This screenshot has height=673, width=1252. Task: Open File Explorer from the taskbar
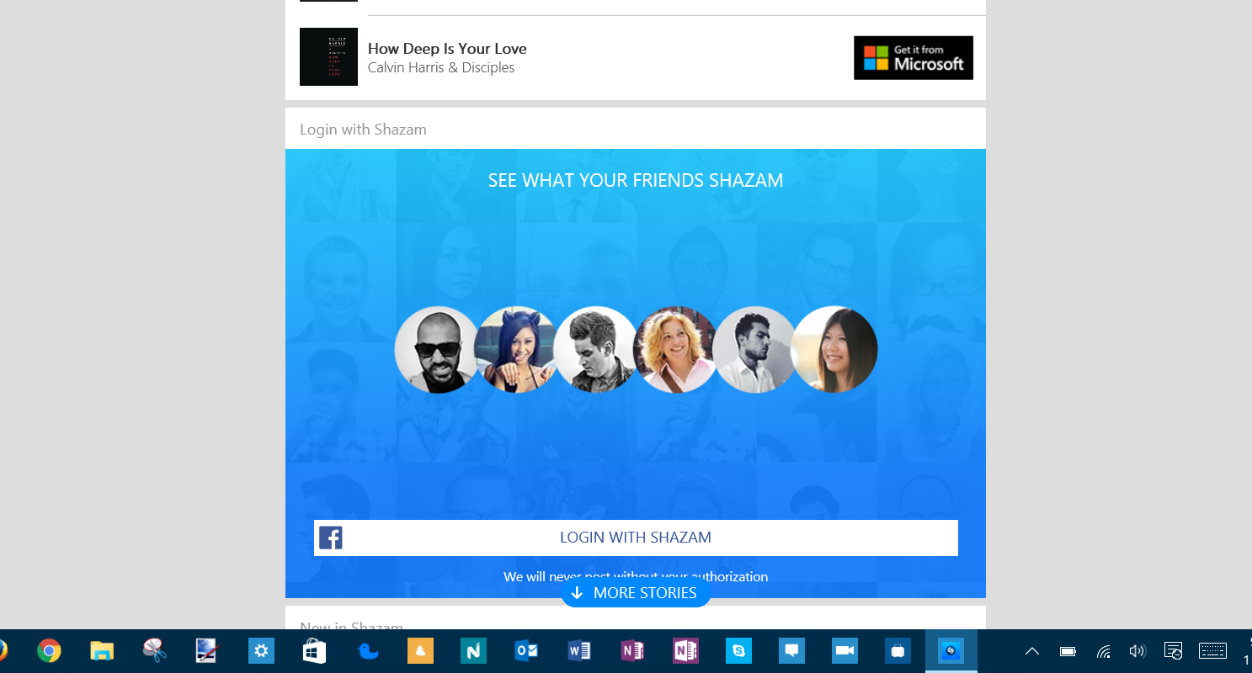pyautogui.click(x=102, y=650)
